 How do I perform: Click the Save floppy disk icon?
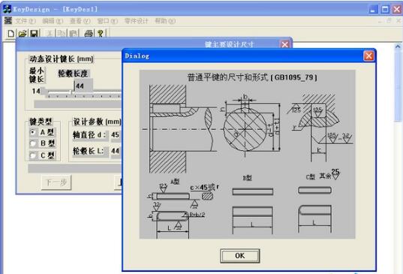click(35, 34)
